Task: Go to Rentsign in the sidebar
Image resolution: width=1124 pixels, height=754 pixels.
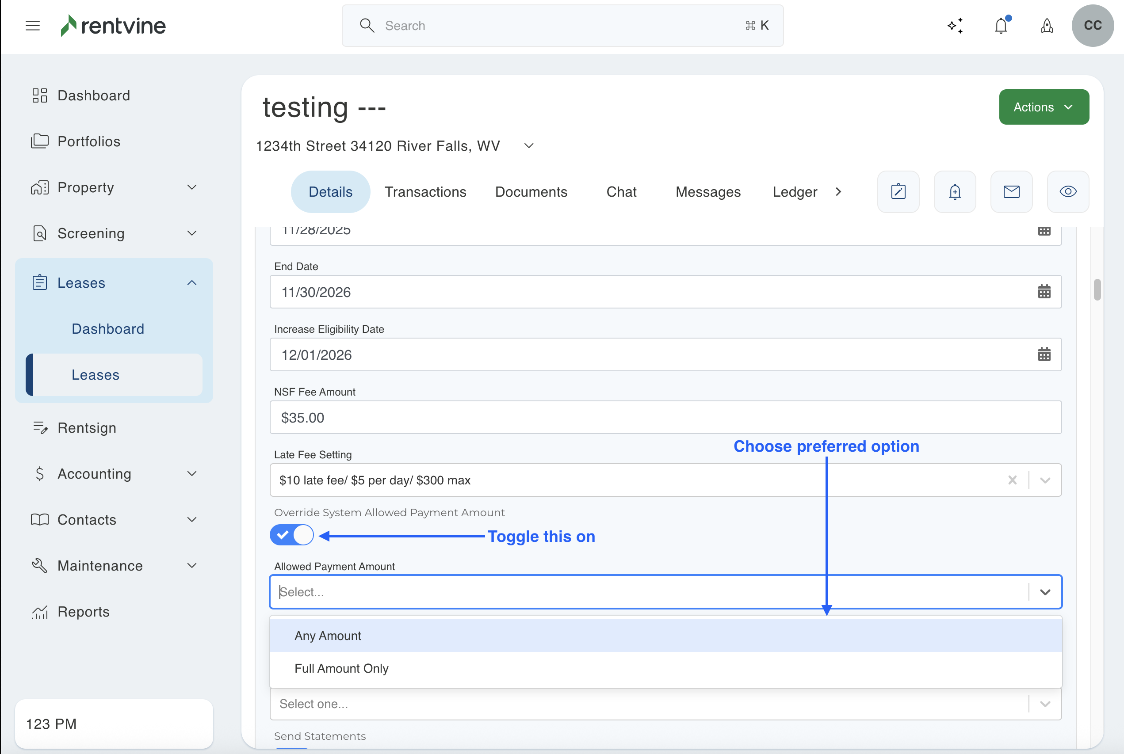Action: coord(87,427)
